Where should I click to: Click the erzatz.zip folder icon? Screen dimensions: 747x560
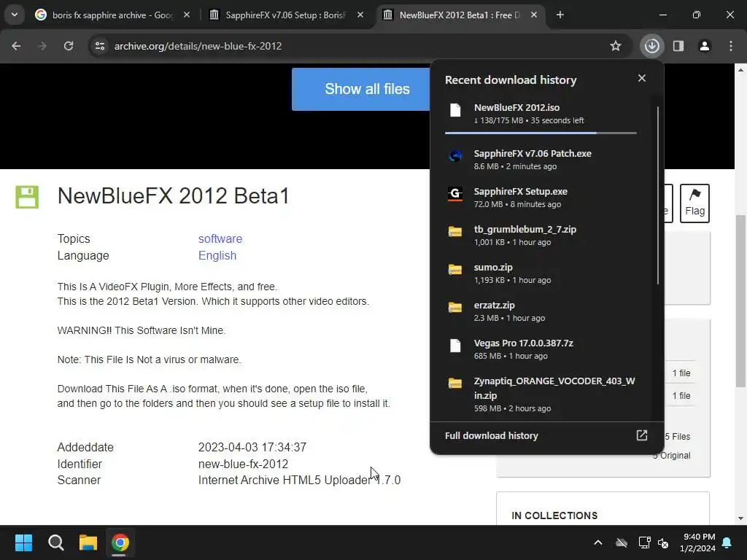pyautogui.click(x=455, y=308)
